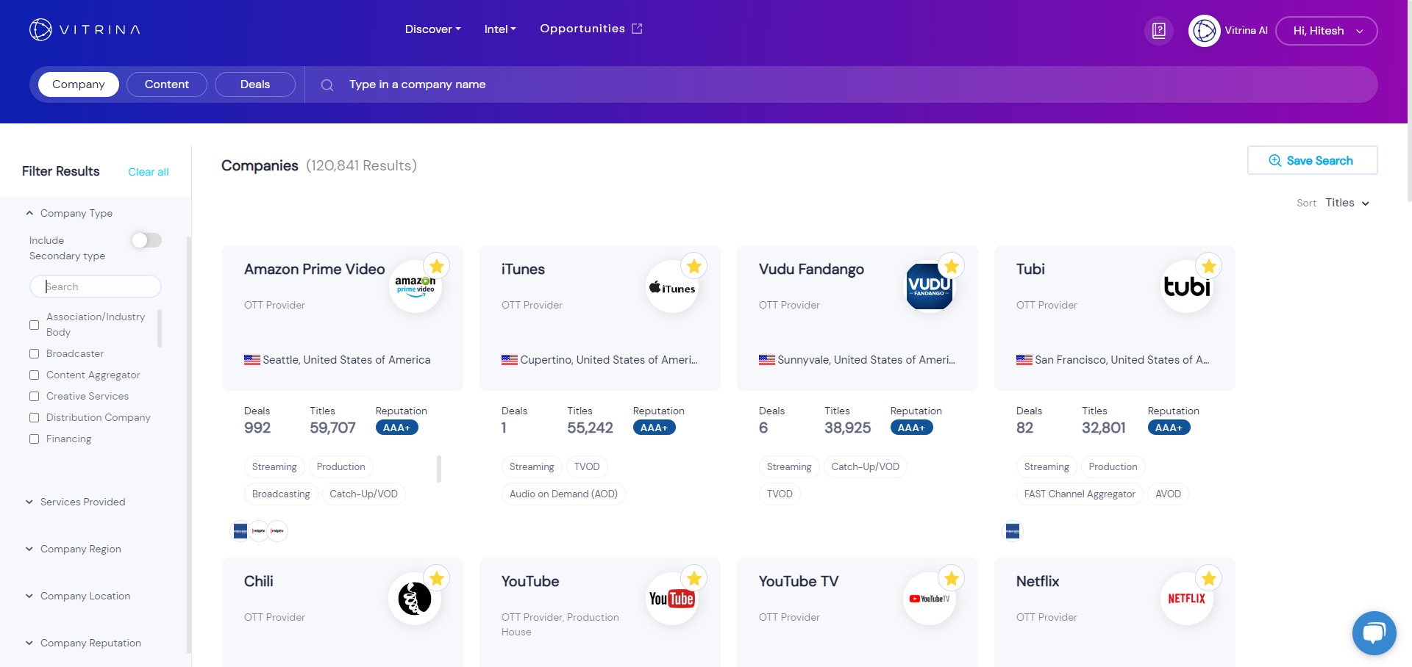Select the Company search tab
The width and height of the screenshot is (1412, 667).
point(79,84)
